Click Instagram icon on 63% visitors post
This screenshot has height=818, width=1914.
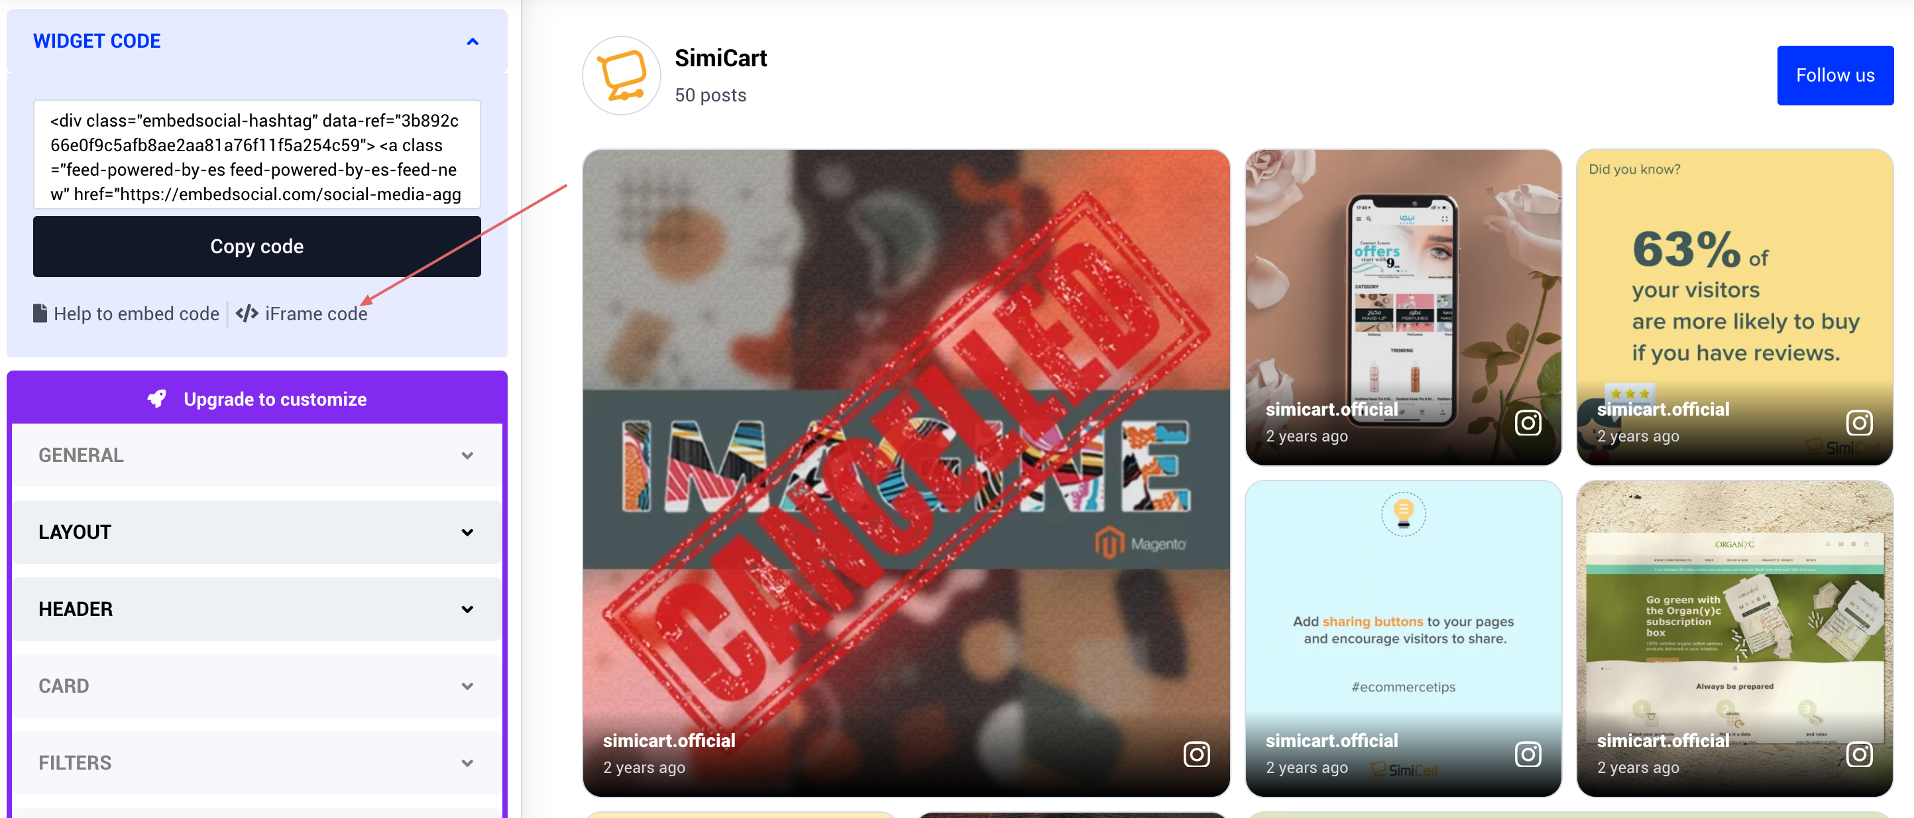click(1859, 423)
